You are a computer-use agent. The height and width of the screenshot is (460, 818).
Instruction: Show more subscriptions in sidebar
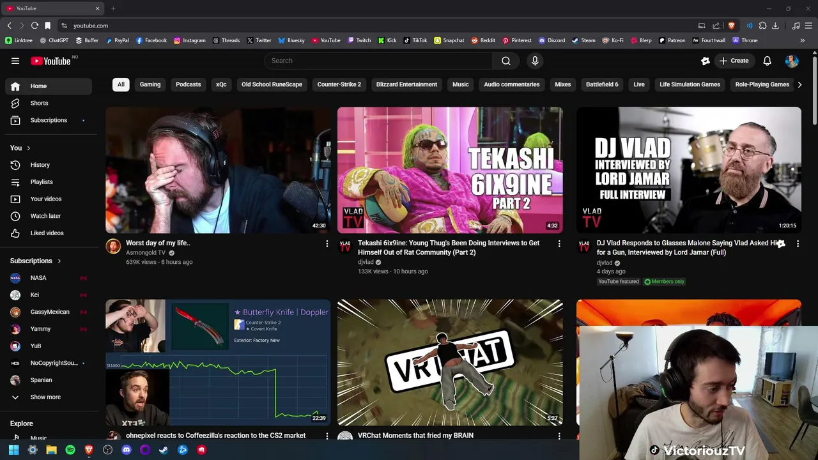[x=48, y=397]
